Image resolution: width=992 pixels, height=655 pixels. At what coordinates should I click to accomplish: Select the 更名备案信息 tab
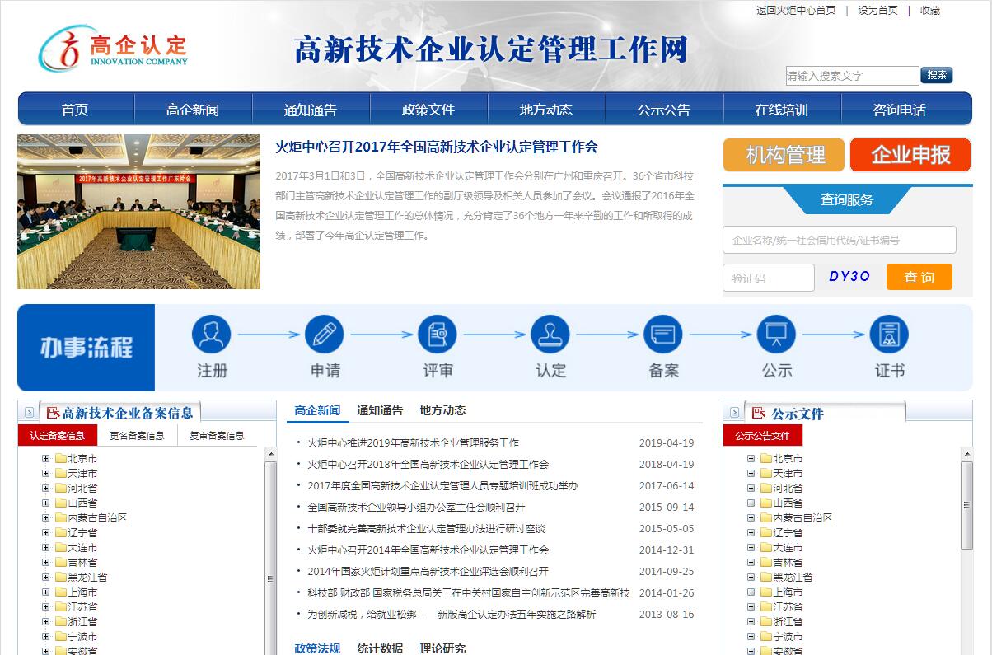pyautogui.click(x=137, y=436)
